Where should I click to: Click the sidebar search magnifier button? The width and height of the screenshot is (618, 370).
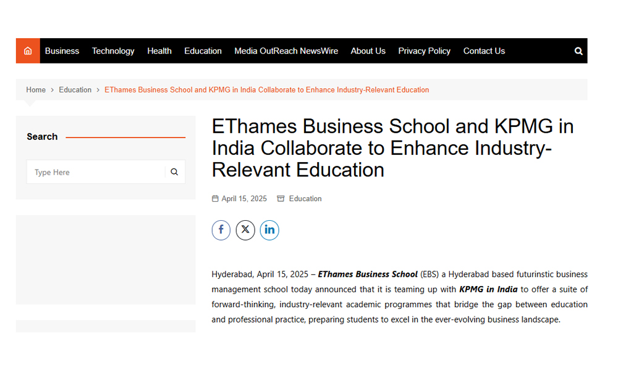point(174,172)
